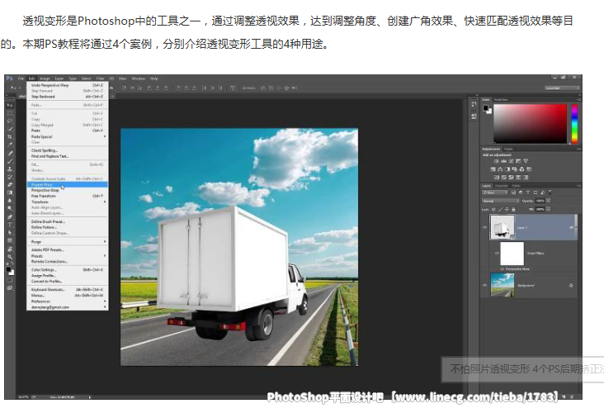Select the Brush tool

click(x=10, y=161)
